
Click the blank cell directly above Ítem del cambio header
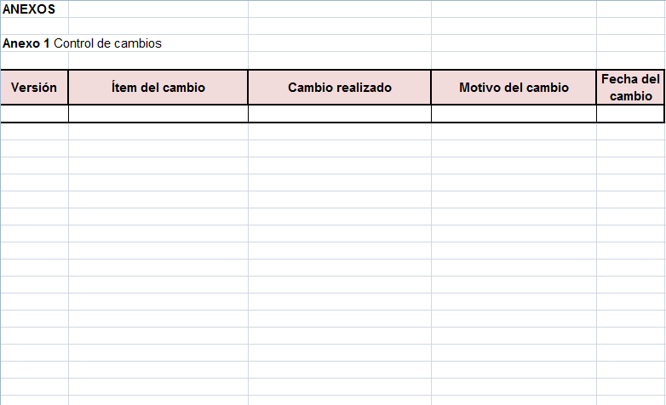coord(158,60)
